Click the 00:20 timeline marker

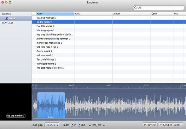(x=109, y=85)
